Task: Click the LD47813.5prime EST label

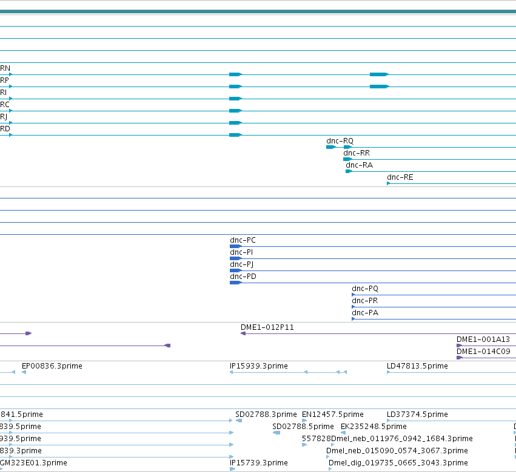Action: point(417,366)
